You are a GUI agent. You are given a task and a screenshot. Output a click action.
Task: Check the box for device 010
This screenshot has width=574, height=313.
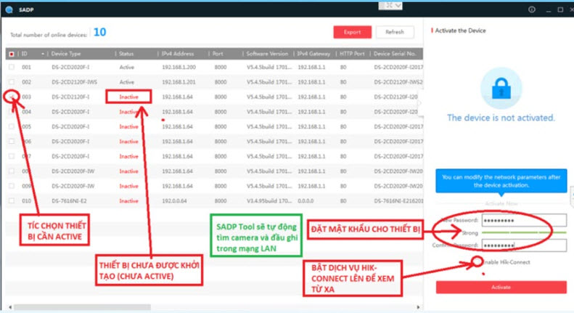tap(11, 199)
